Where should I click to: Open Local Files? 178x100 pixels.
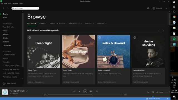coord(7,46)
